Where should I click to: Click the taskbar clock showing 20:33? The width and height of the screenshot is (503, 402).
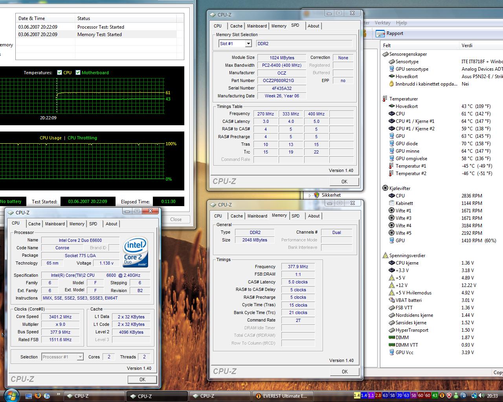(492, 396)
